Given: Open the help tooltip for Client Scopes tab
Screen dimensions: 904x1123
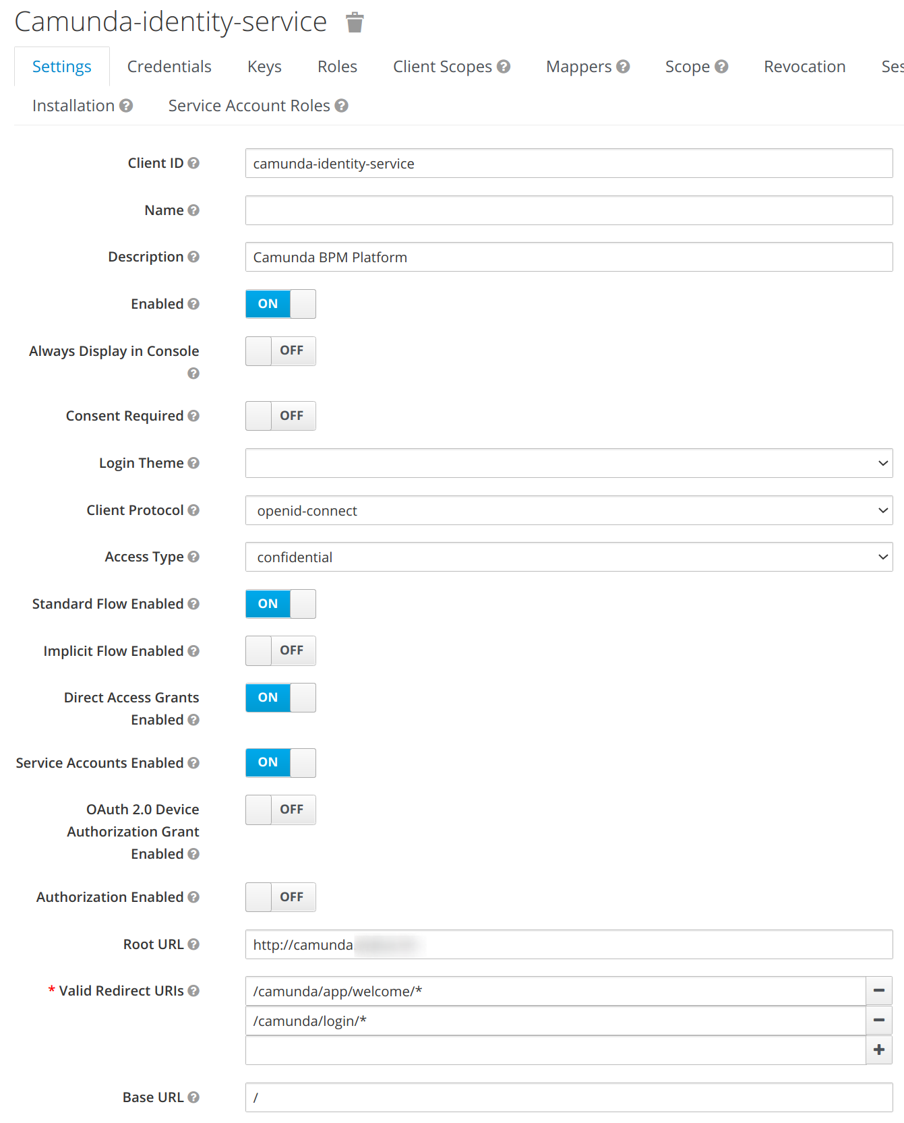Looking at the screenshot, I should [x=504, y=66].
